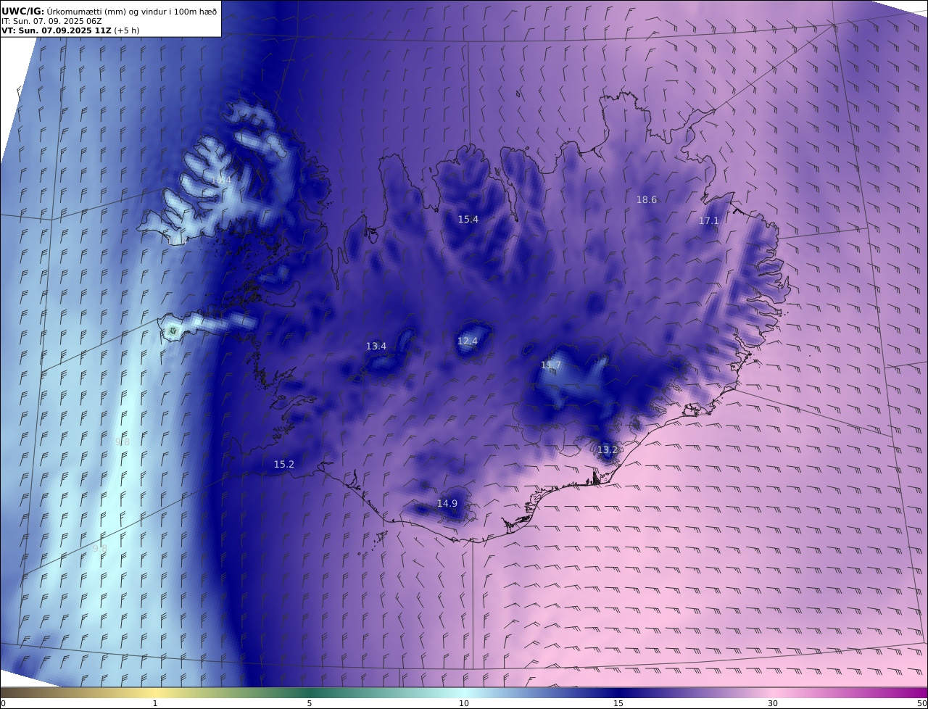Click the 13.2 value on the map
The height and width of the screenshot is (709, 928).
[608, 449]
